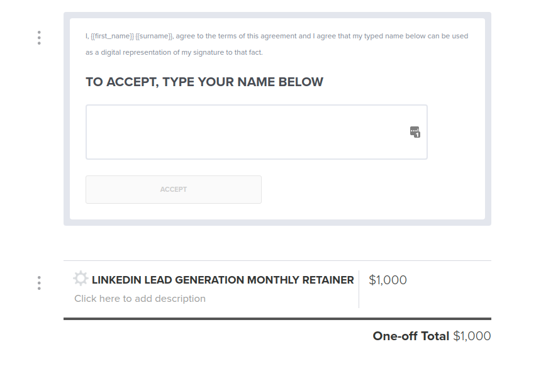The height and width of the screenshot is (371, 558).
Task: Click the 'digital representation of my signature' sentence
Action: [x=182, y=53]
